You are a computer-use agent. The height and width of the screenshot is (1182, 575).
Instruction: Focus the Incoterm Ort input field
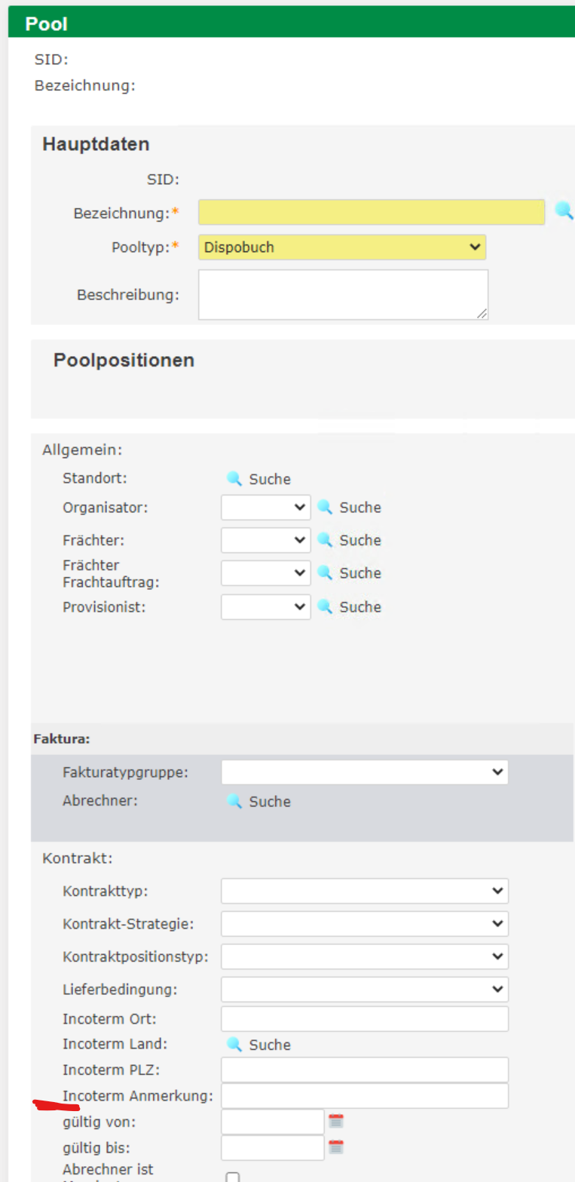(x=365, y=1018)
